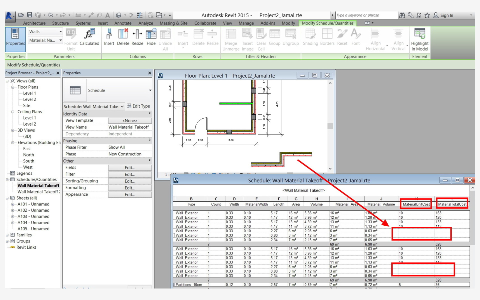Screen dimensions: 480x300
Task: Delete the selected column
Action: (x=123, y=37)
